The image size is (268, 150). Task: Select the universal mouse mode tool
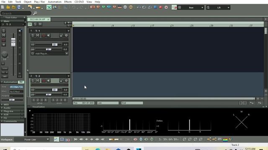click(30, 7)
